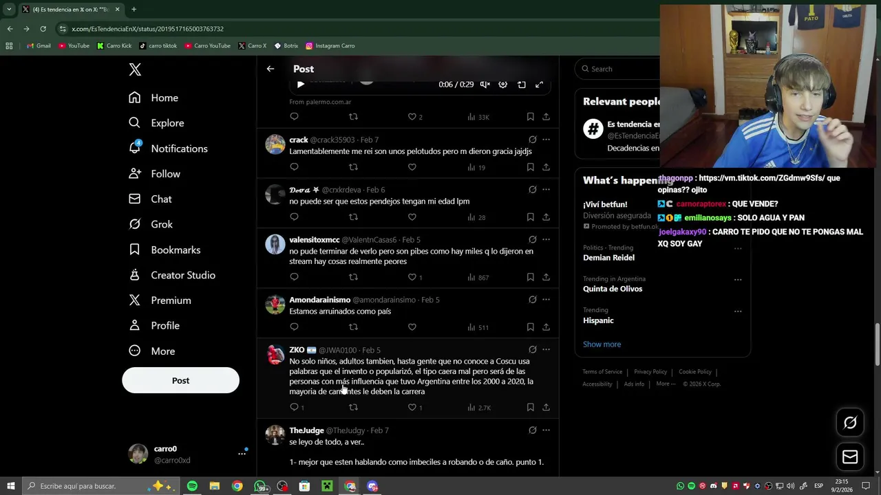Viewport: 881px width, 495px height.
Task: Click the Premium sidebar icon
Action: coord(135,300)
